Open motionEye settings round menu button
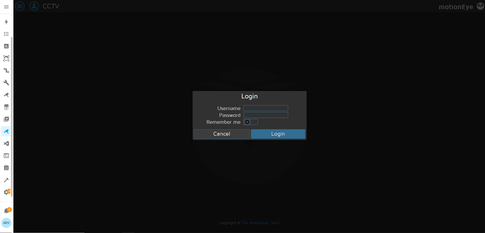This screenshot has height=233, width=485. pyautogui.click(x=20, y=6)
